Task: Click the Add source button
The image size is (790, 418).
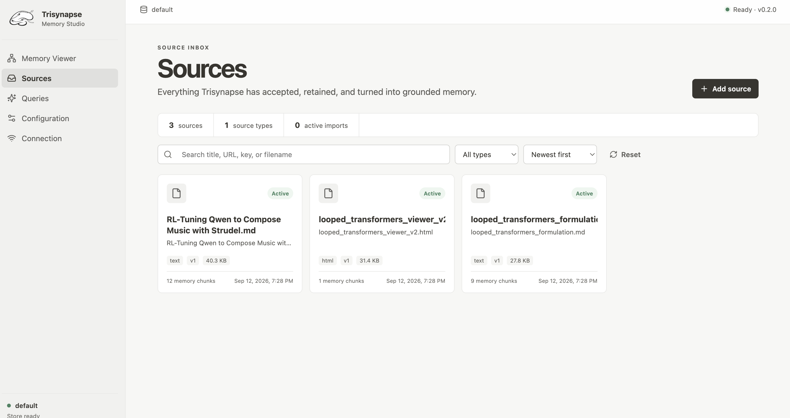Action: click(725, 89)
